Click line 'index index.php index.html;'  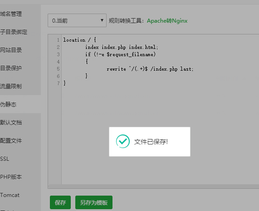122,47
